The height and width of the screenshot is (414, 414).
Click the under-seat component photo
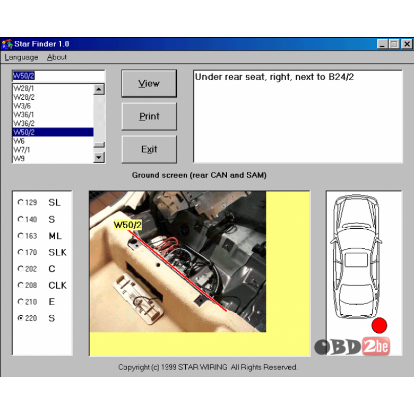pyautogui.click(x=178, y=262)
